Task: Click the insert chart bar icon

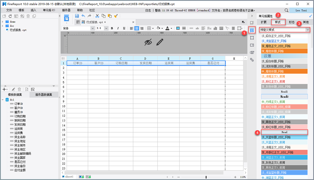Action: 215,28
